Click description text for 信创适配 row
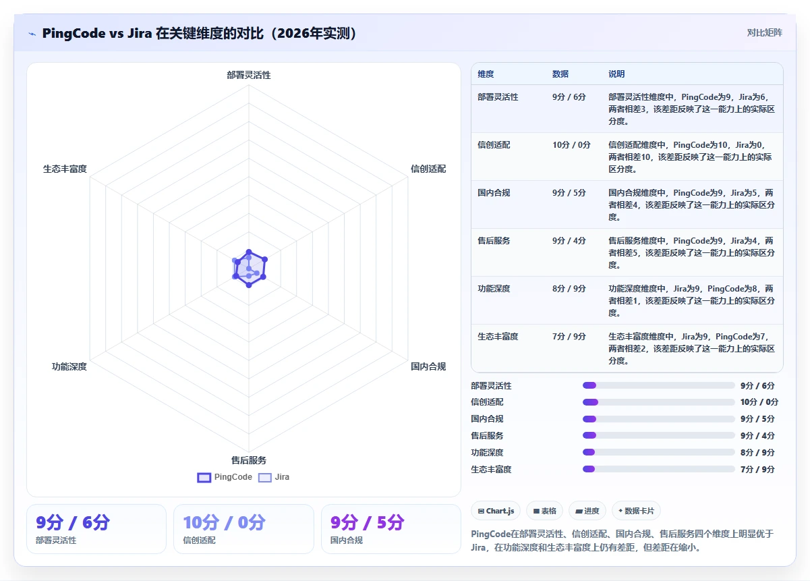 pos(691,157)
